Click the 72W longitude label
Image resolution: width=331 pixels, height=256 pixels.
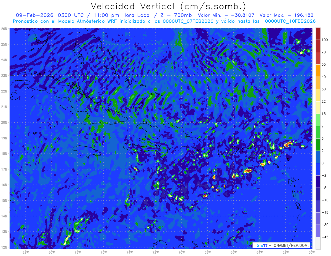click(156, 252)
